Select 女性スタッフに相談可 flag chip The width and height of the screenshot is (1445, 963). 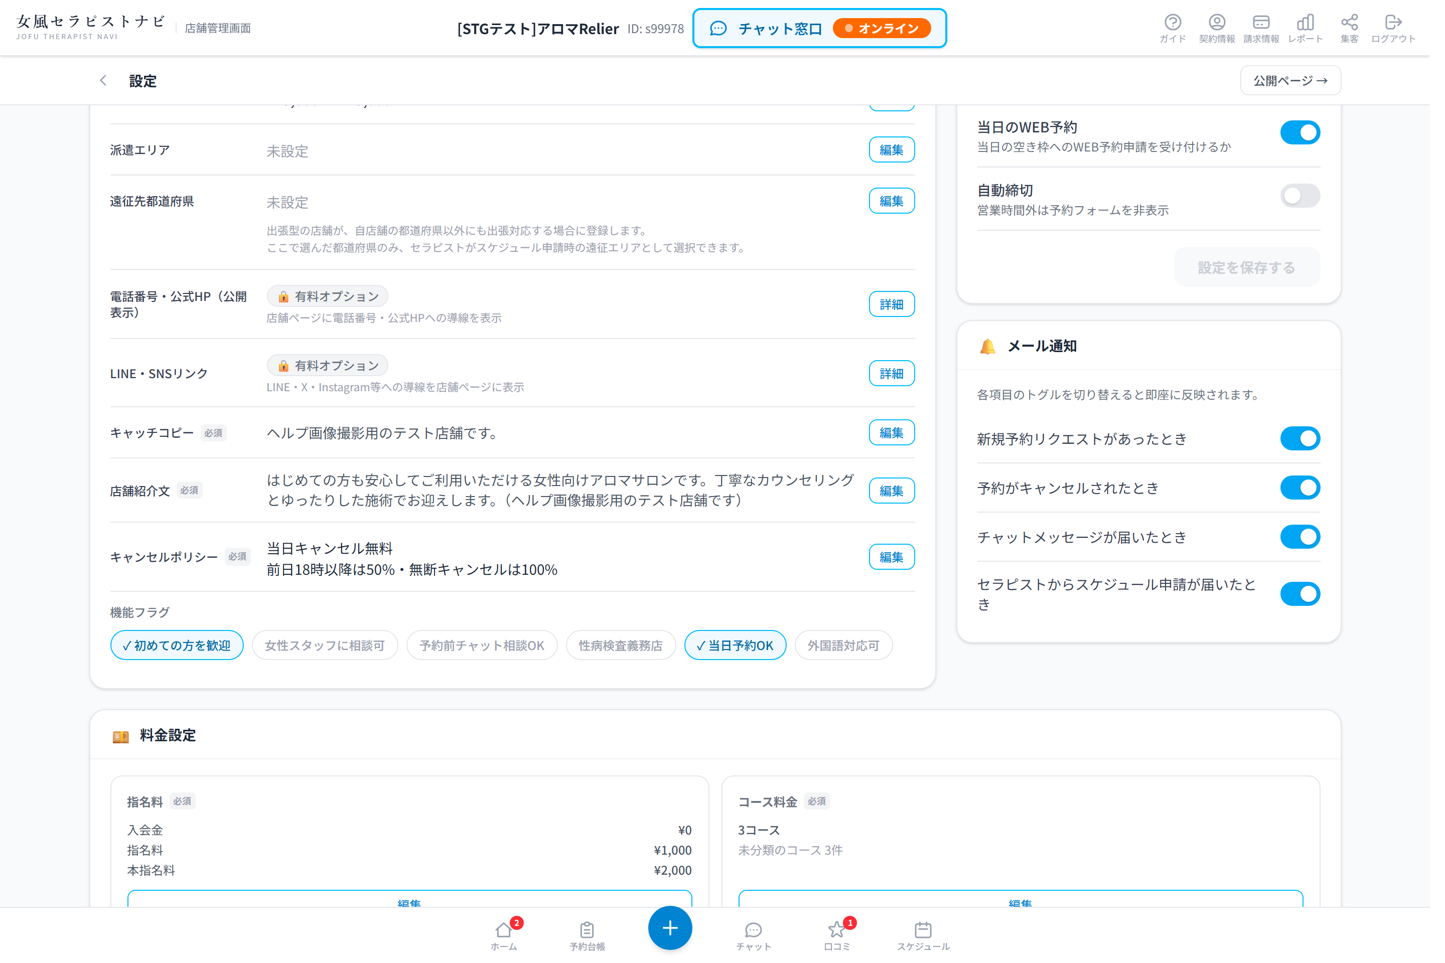point(328,652)
